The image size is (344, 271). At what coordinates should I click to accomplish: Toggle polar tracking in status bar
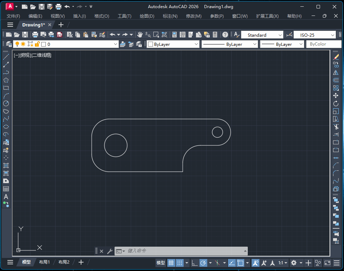tap(203, 263)
